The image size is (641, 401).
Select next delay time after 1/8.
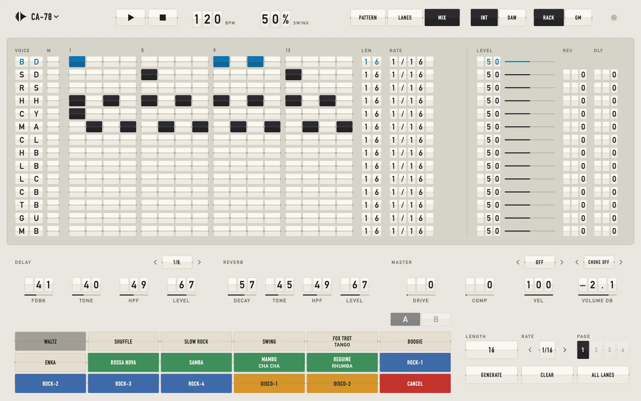(x=199, y=262)
